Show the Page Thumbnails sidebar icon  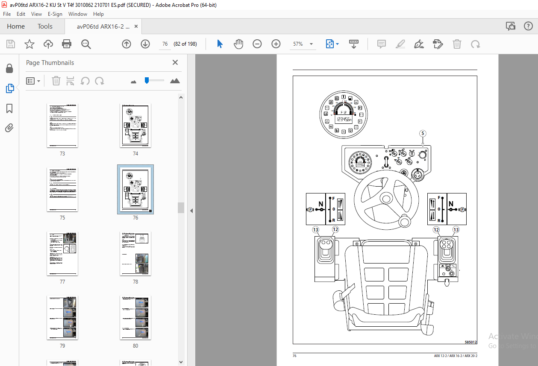[x=9, y=89]
